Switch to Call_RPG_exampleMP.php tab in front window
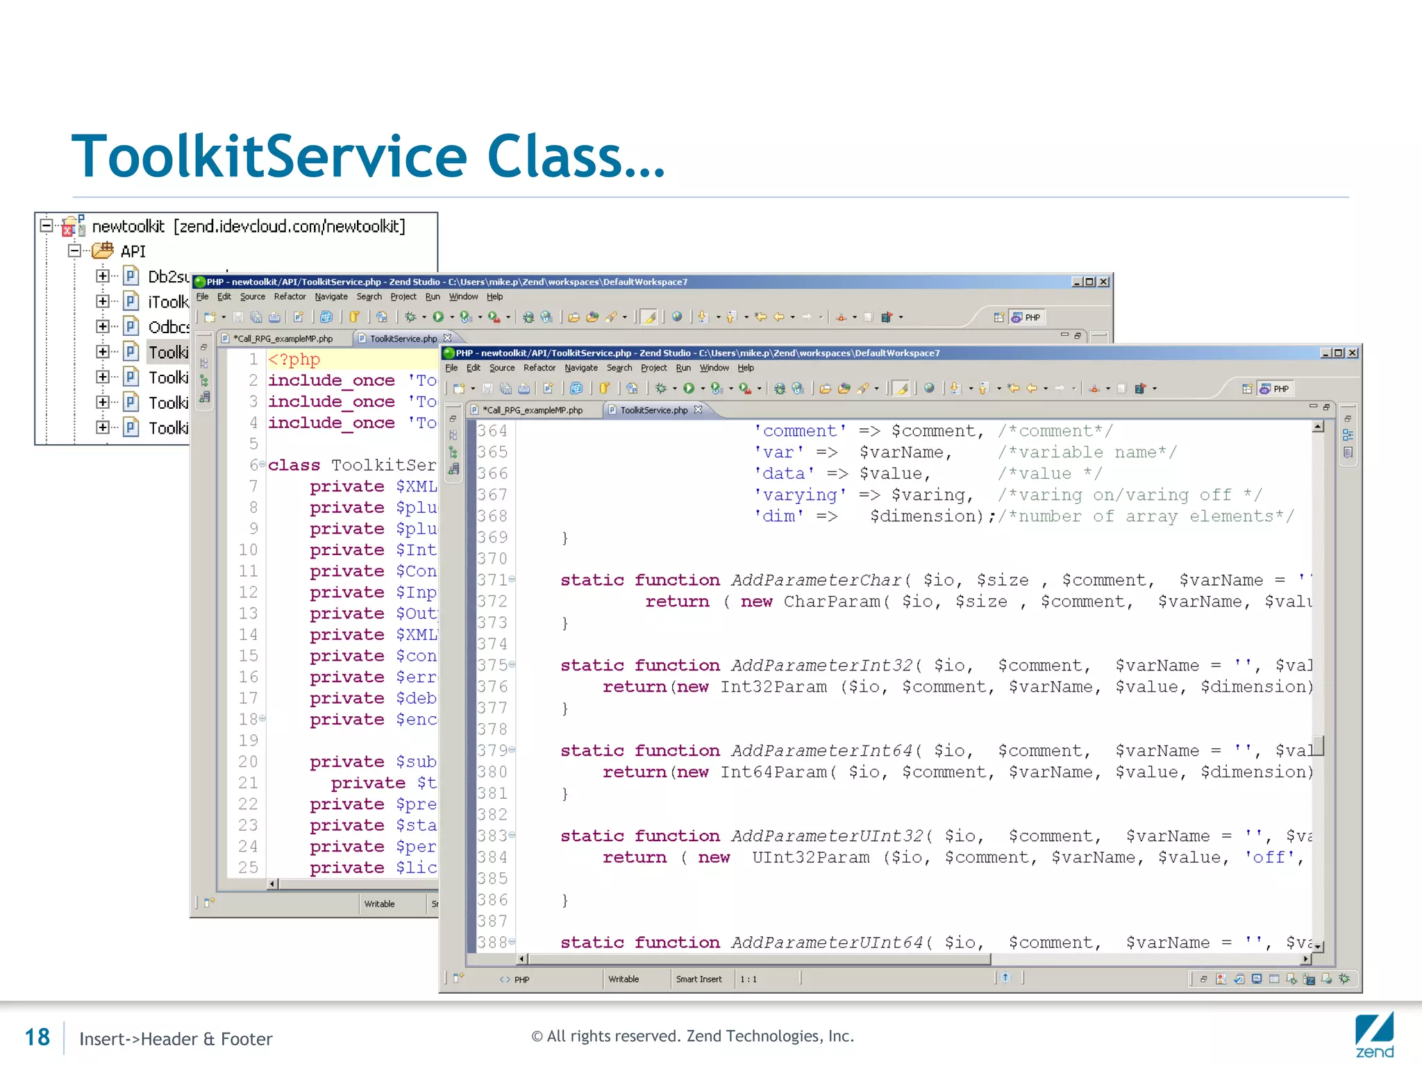This screenshot has width=1422, height=1066. coord(533,410)
